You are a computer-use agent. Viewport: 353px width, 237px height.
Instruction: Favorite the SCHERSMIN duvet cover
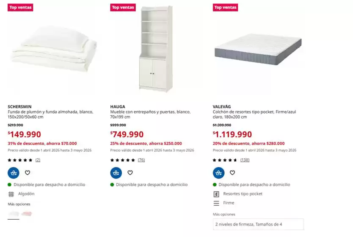(28, 173)
